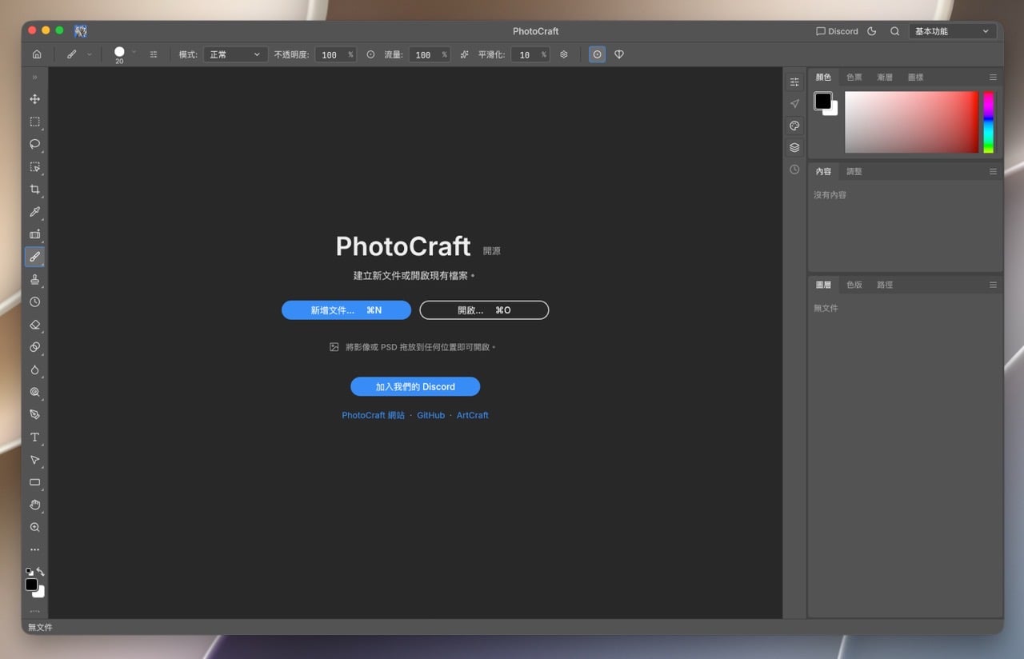Select the Eraser tool
Image resolution: width=1024 pixels, height=659 pixels.
[x=34, y=325]
